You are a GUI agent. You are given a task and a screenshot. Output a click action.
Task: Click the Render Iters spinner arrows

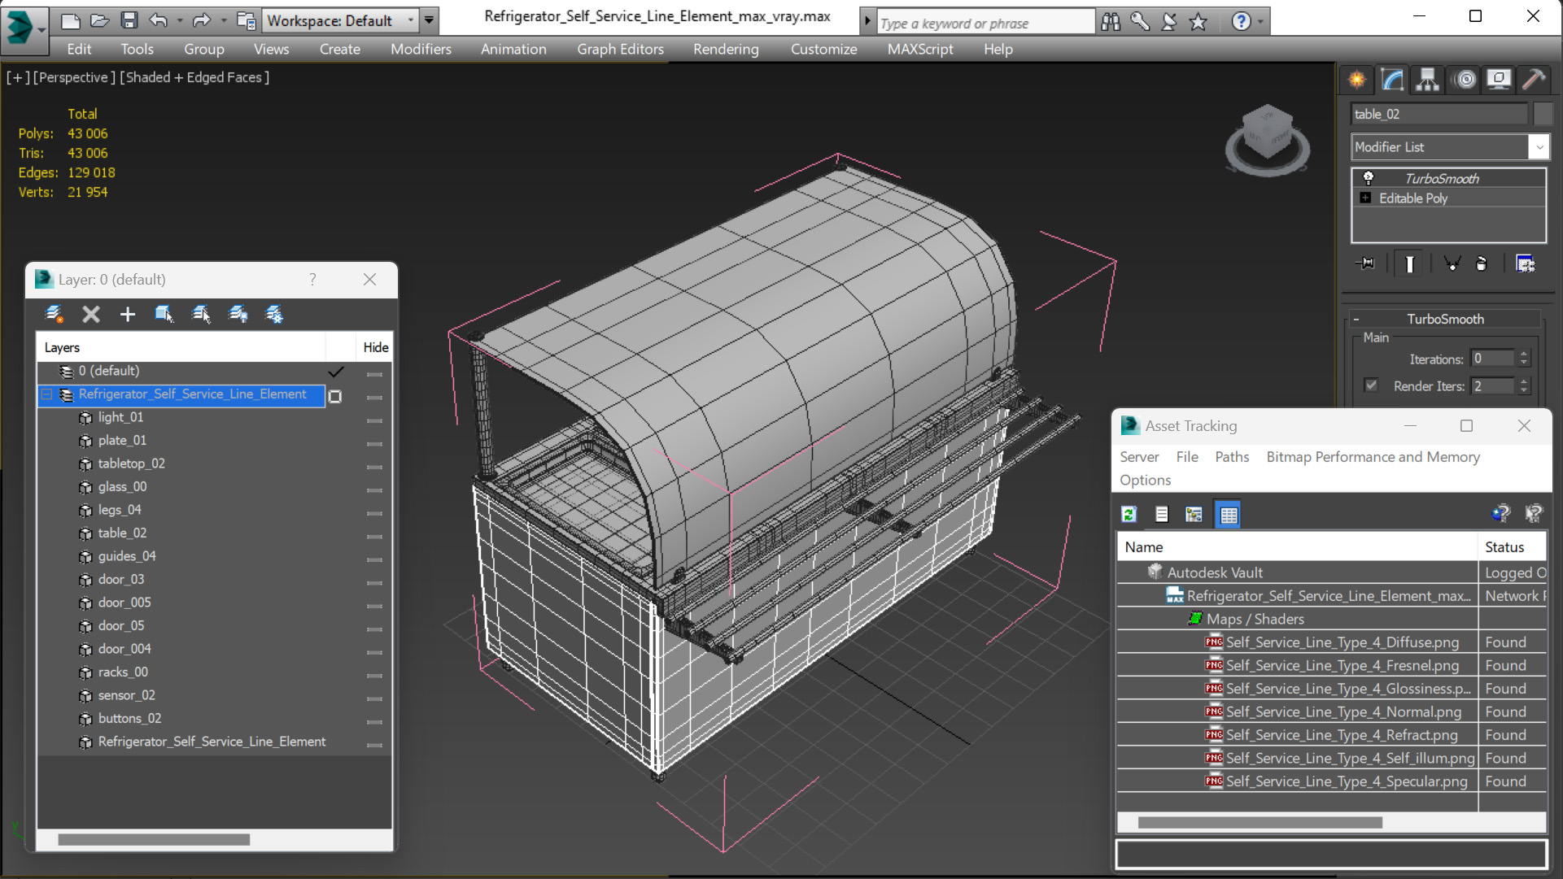1524,385
